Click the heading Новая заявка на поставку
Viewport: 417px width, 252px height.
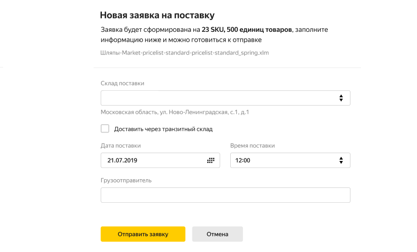click(157, 15)
